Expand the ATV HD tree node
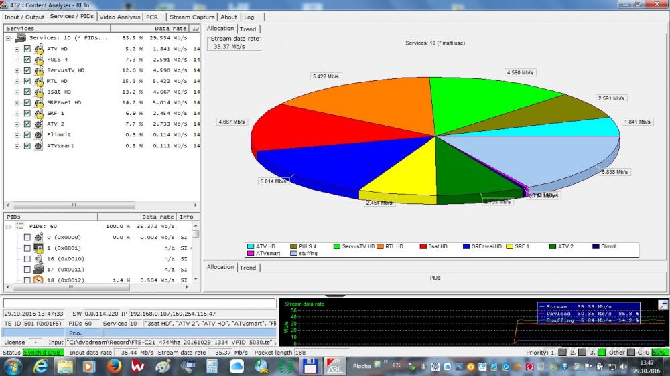Viewport: 670px width, 376px height. point(17,49)
